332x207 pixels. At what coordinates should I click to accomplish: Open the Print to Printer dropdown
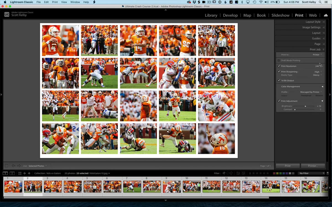[x=317, y=55]
